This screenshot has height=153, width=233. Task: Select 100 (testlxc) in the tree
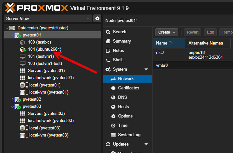click(x=39, y=42)
